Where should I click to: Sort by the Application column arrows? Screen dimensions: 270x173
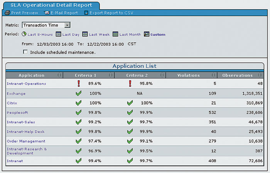[59, 75]
